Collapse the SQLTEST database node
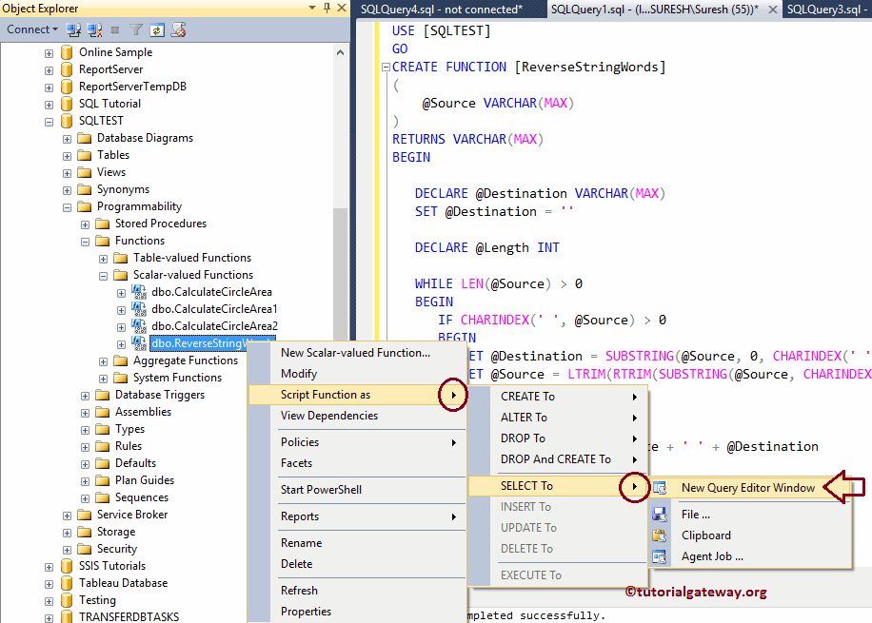 [49, 120]
